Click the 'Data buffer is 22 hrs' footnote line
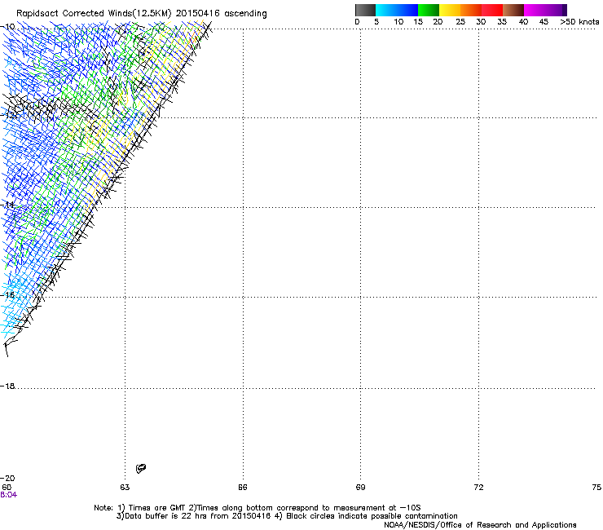 (287, 516)
